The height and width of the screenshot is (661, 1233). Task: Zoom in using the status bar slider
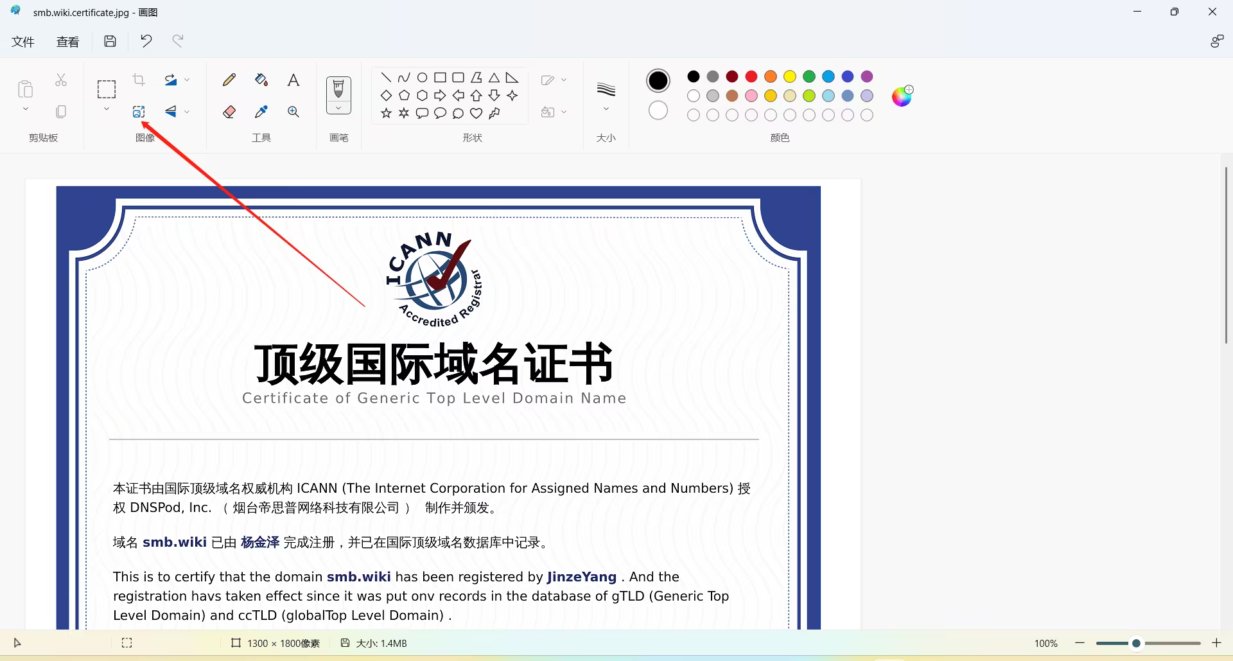(1218, 643)
